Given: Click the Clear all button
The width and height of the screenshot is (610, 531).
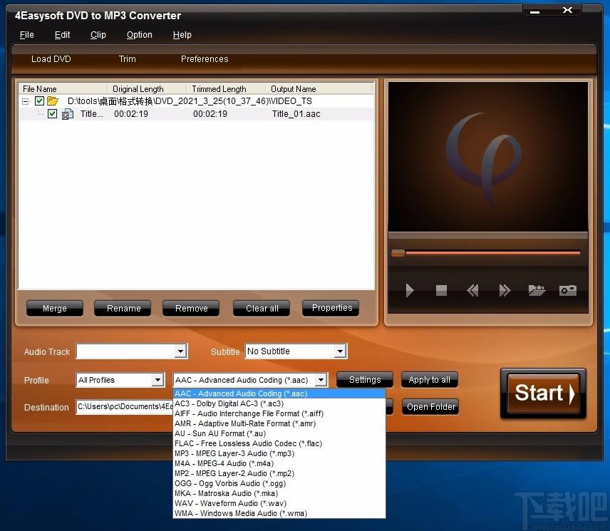Looking at the screenshot, I should [262, 308].
